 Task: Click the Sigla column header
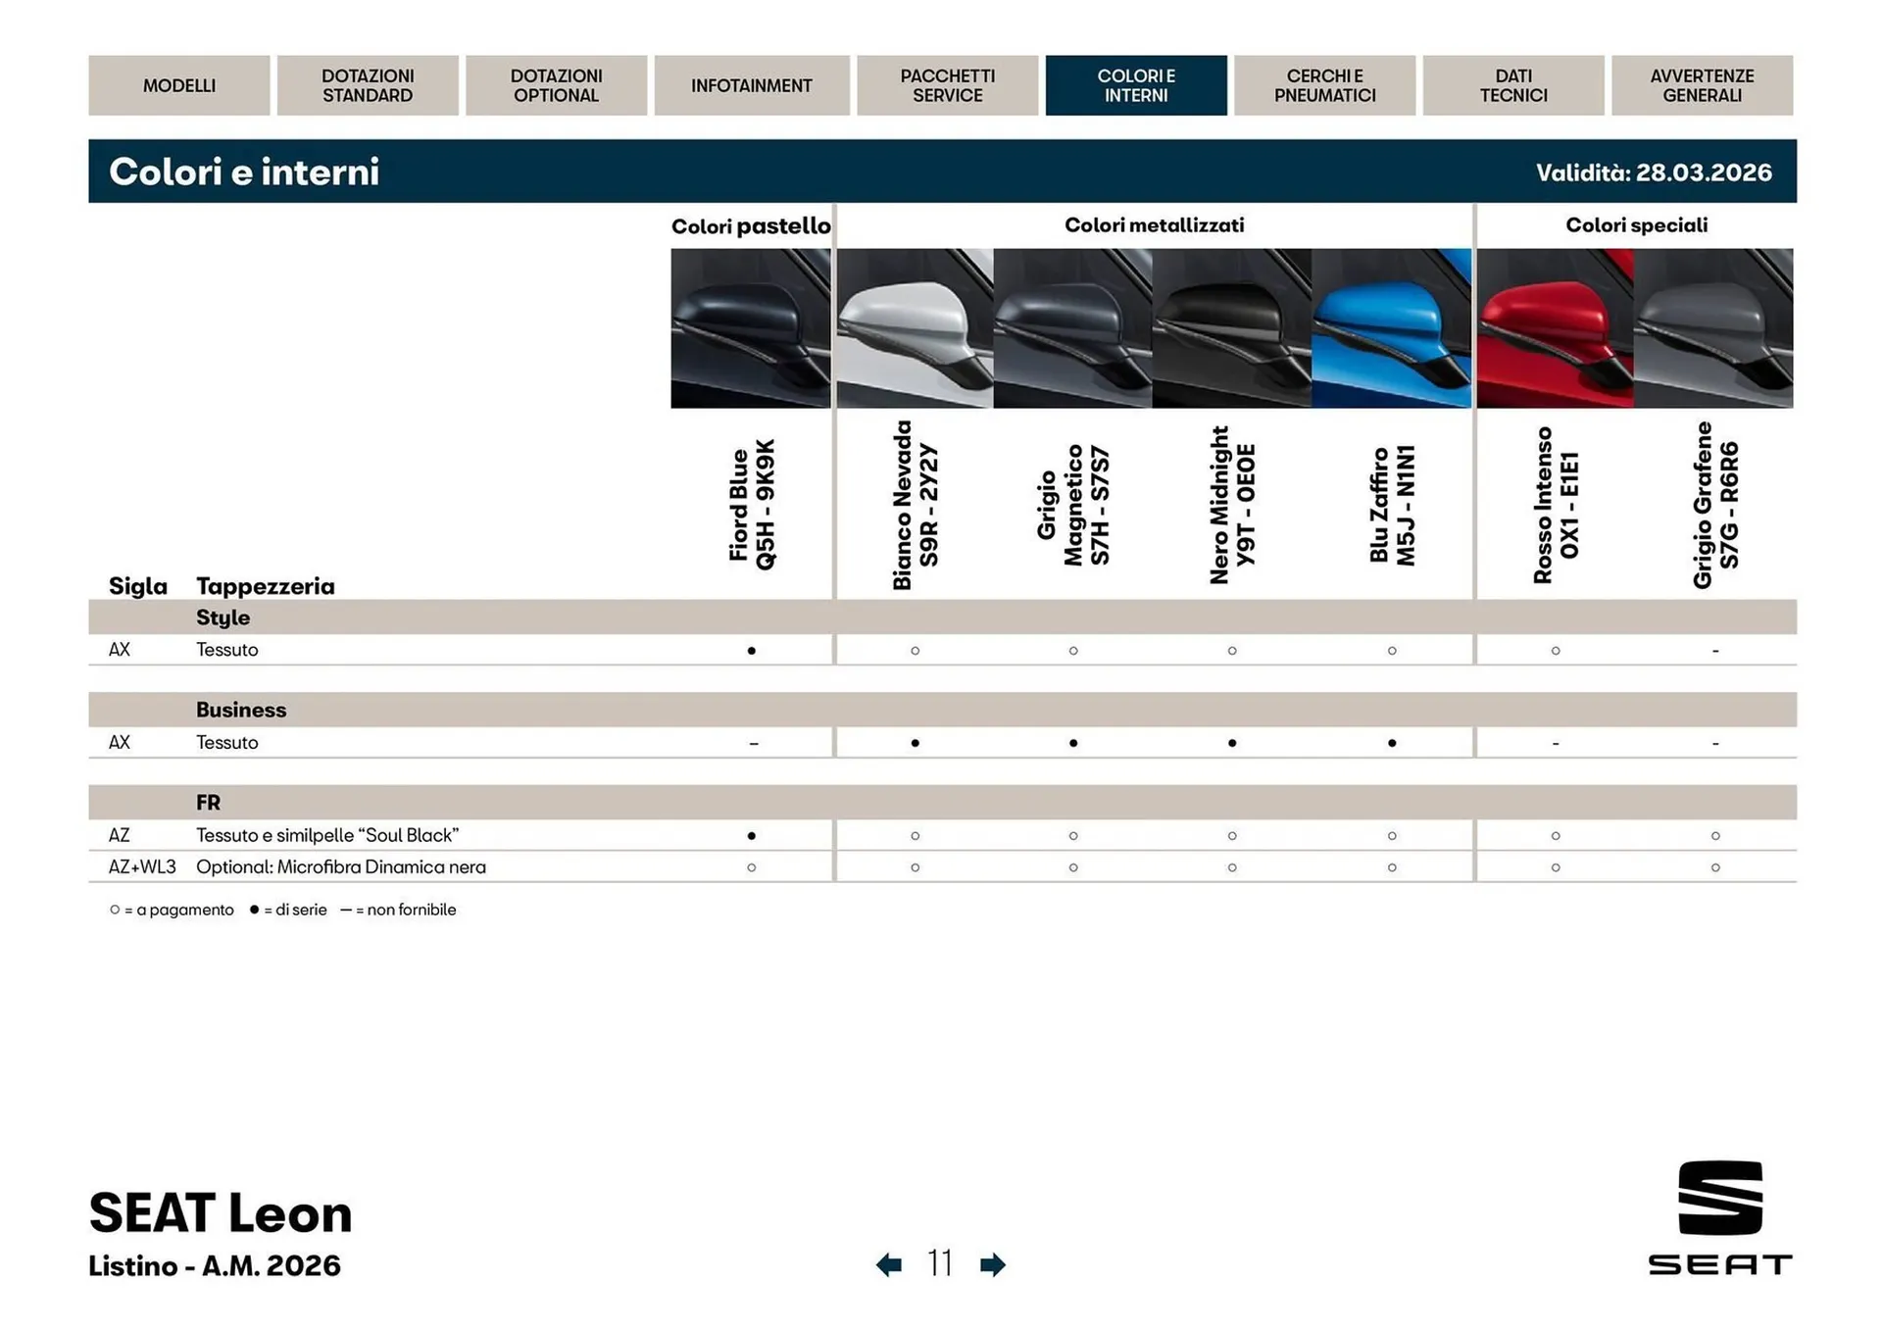click(137, 586)
